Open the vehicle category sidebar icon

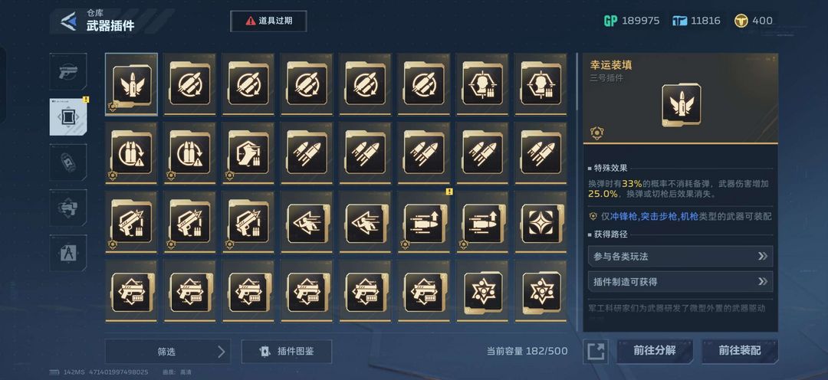[x=68, y=162]
